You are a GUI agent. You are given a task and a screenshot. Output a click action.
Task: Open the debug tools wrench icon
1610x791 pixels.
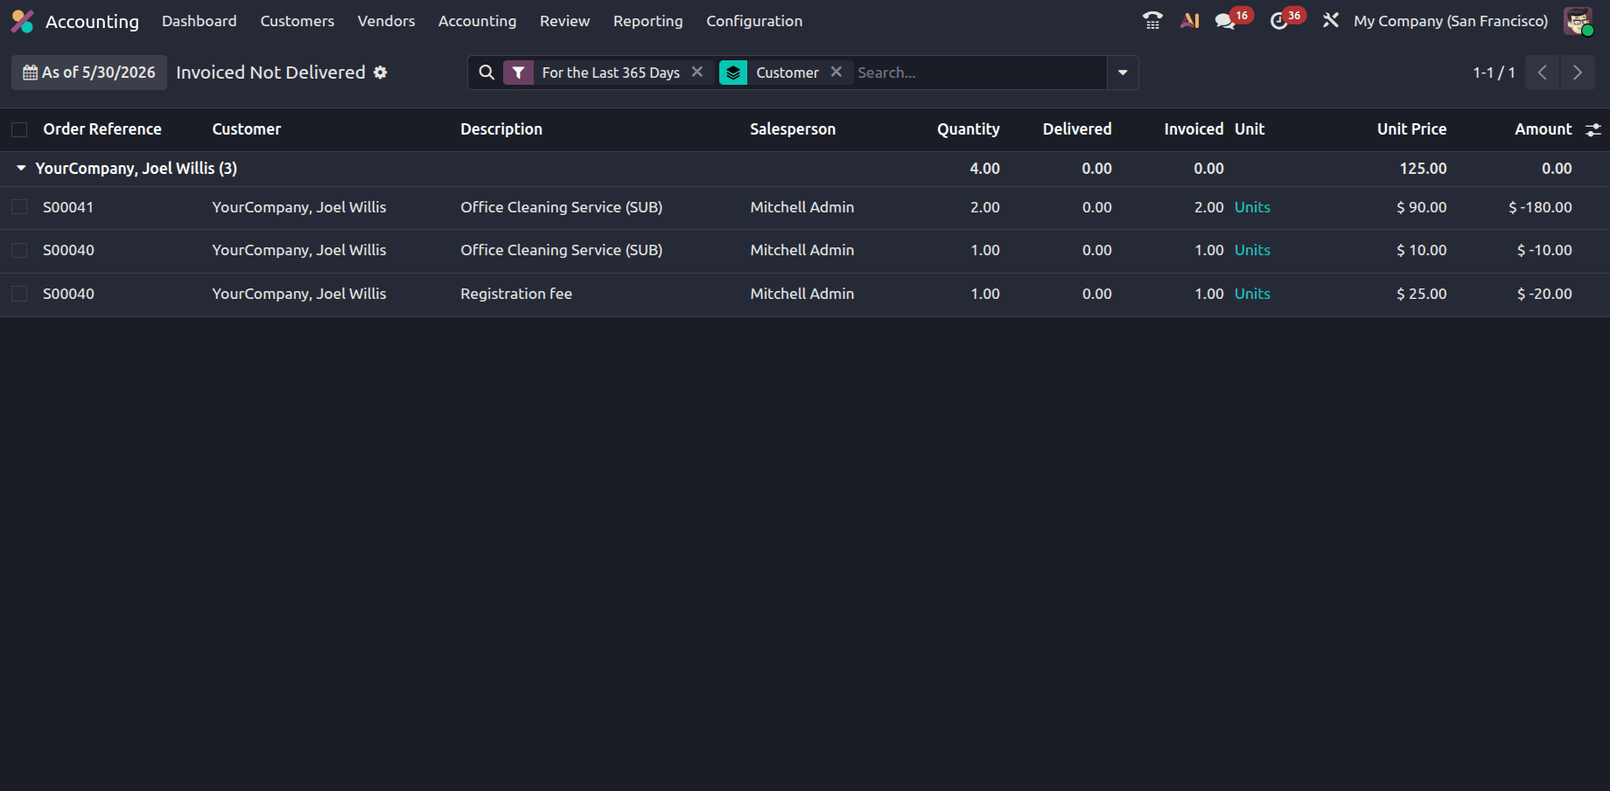pyautogui.click(x=1331, y=21)
